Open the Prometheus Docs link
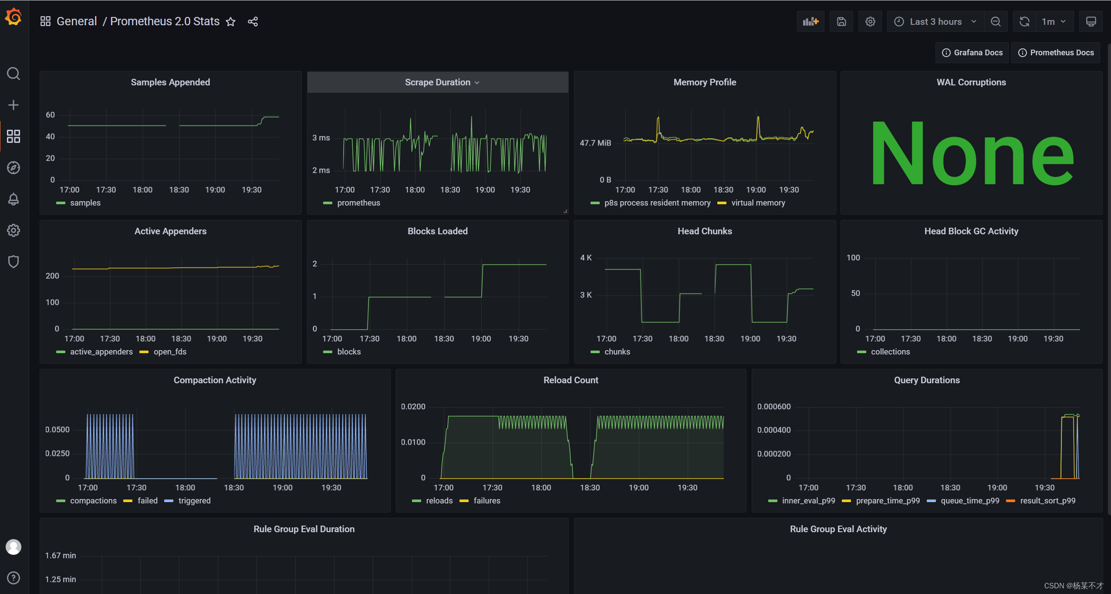The width and height of the screenshot is (1111, 594). (x=1056, y=53)
